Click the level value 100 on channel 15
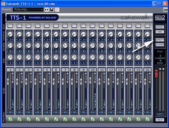 (138, 112)
